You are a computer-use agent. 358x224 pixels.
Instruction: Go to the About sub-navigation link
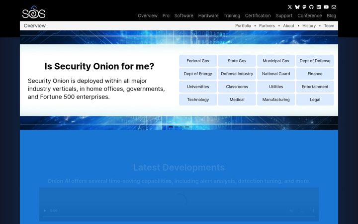click(x=288, y=26)
